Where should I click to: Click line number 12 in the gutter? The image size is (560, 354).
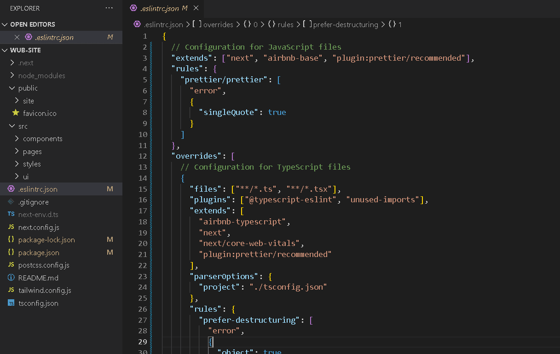(x=143, y=156)
